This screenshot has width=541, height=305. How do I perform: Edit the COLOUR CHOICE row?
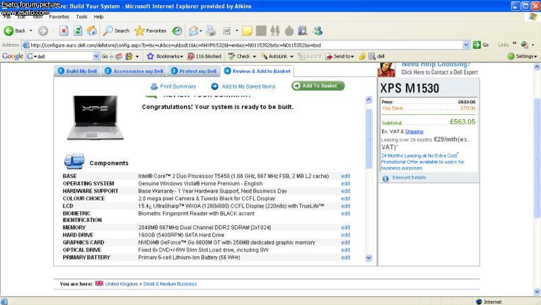point(346,199)
